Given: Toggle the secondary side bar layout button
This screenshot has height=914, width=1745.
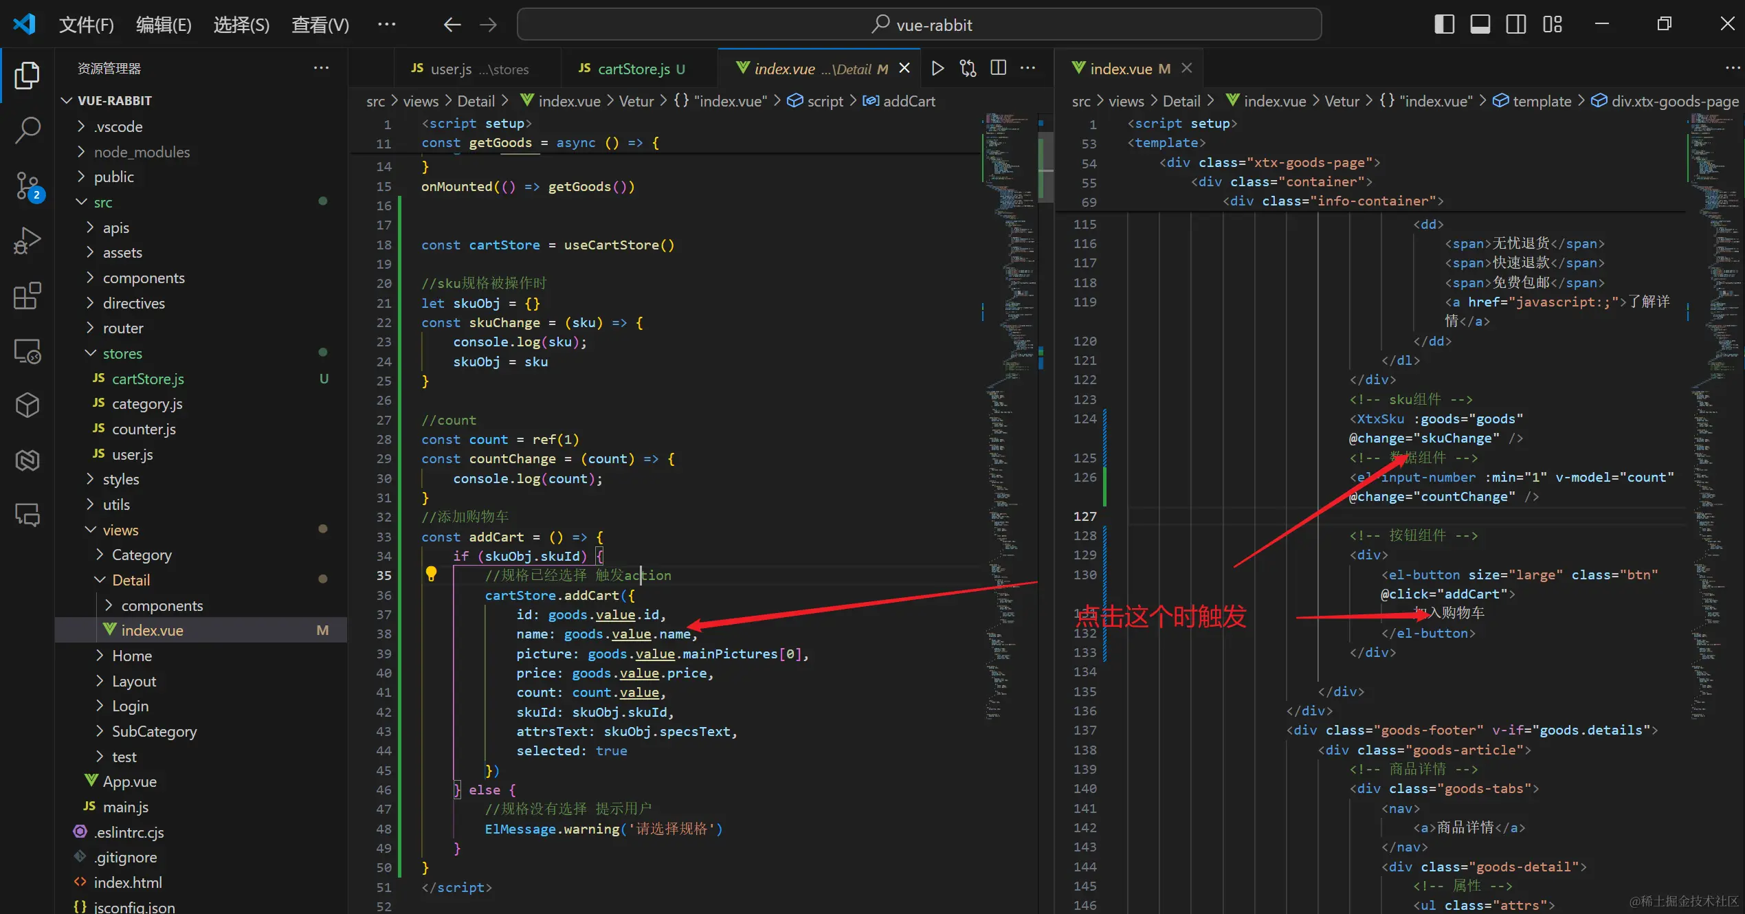Looking at the screenshot, I should click(x=1516, y=25).
